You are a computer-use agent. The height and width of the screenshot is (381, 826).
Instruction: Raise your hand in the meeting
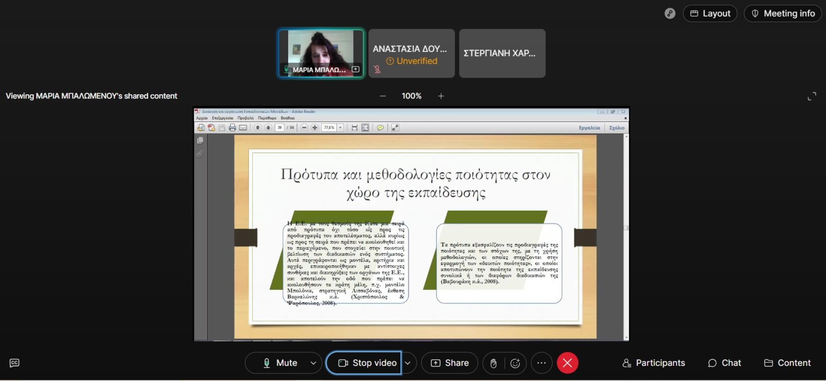tap(494, 363)
